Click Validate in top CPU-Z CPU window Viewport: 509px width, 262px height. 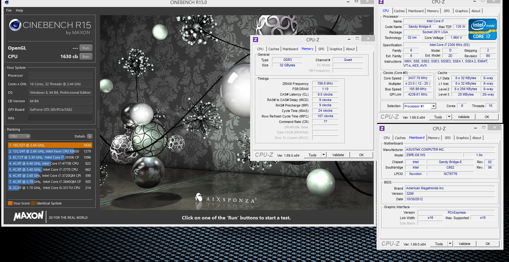coord(464,117)
